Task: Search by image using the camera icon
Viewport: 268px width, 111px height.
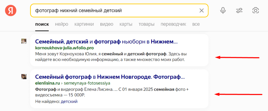Action: pos(255,11)
